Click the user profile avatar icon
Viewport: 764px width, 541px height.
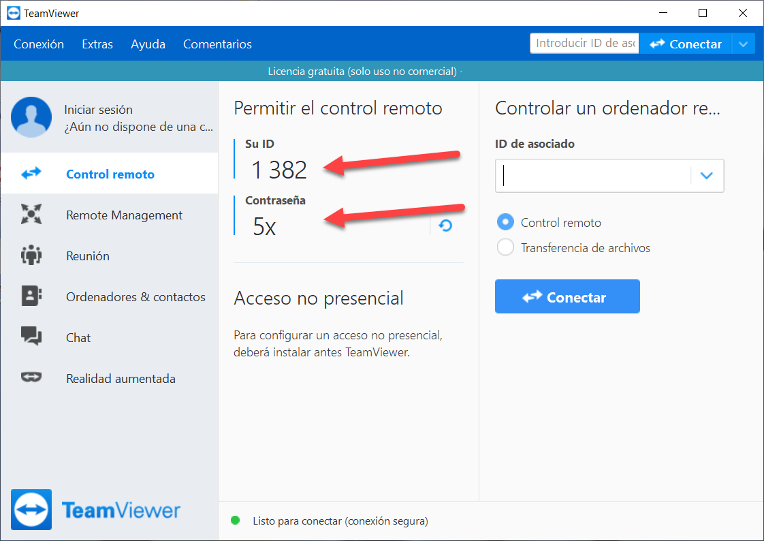pyautogui.click(x=31, y=117)
